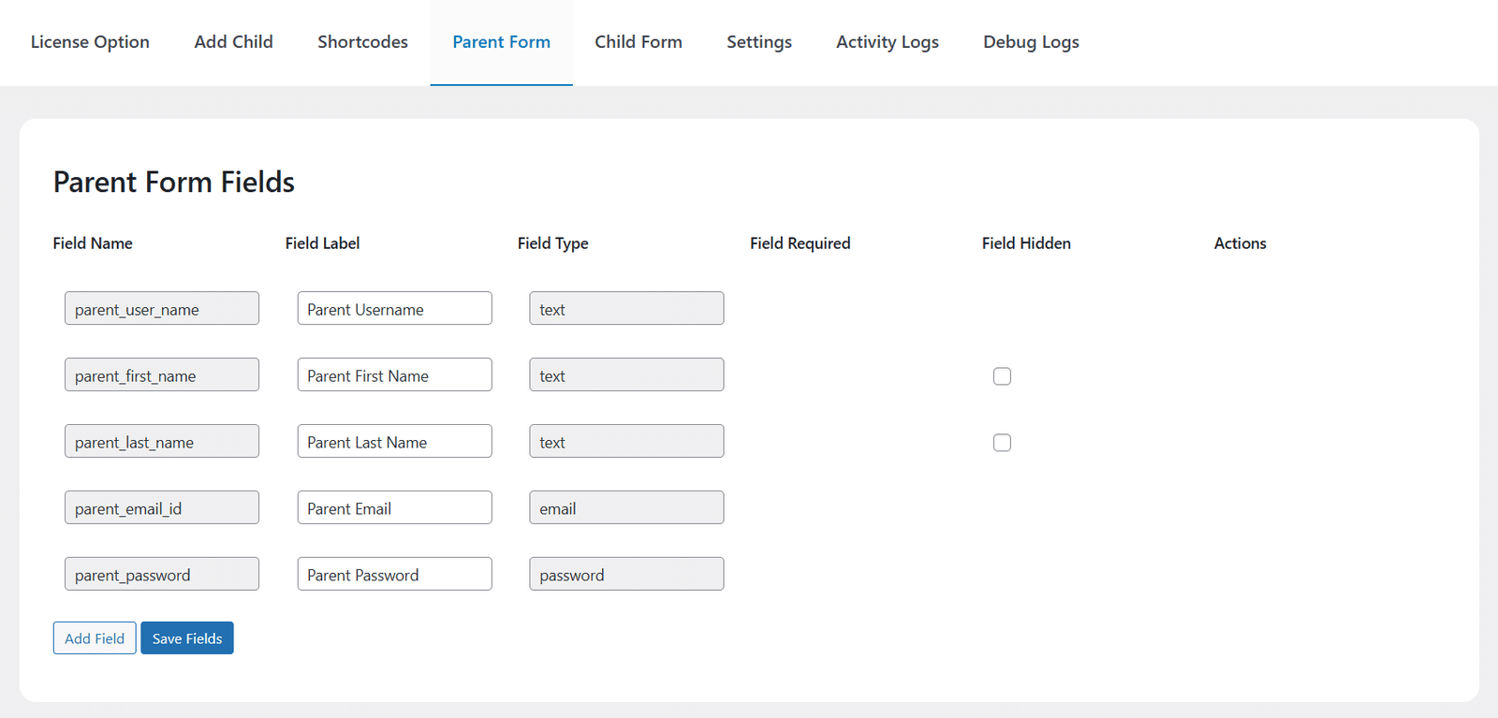Edit the Parent Username label field
The image size is (1498, 718).
pos(394,308)
